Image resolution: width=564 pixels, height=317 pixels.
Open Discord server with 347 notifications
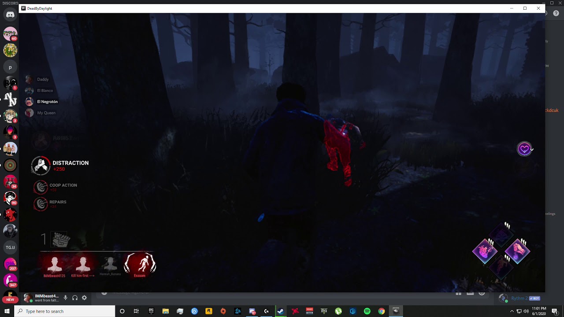10,280
